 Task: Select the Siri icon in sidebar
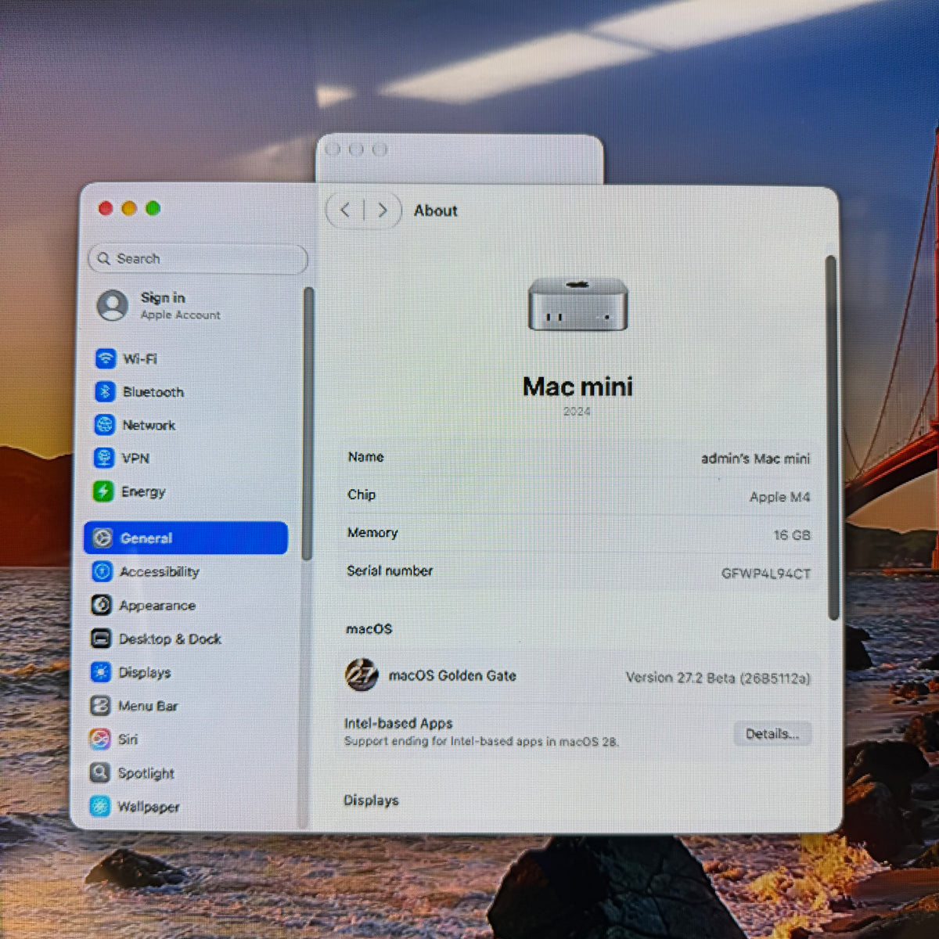click(99, 739)
